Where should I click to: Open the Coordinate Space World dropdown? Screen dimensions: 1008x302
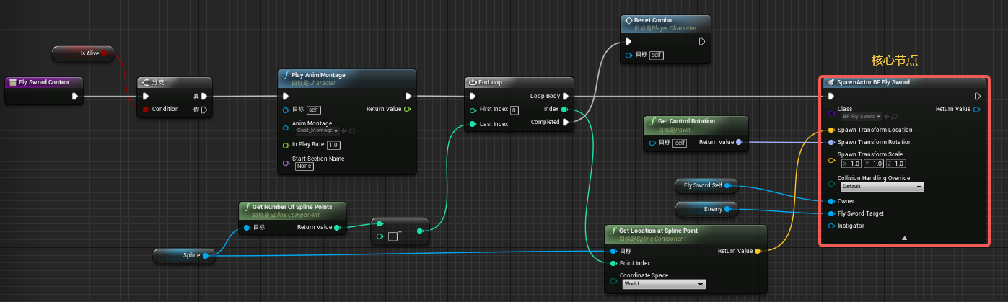click(662, 284)
